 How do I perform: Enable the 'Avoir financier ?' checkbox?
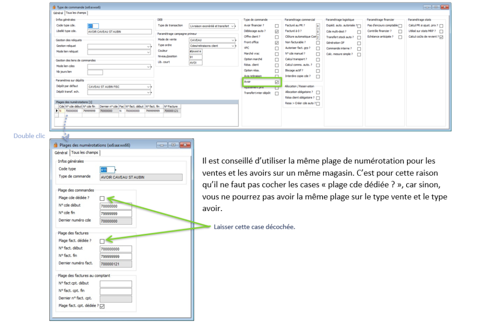[277, 26]
